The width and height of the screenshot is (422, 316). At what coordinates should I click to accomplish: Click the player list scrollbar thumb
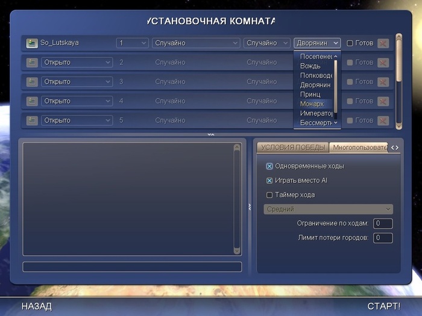399,60
